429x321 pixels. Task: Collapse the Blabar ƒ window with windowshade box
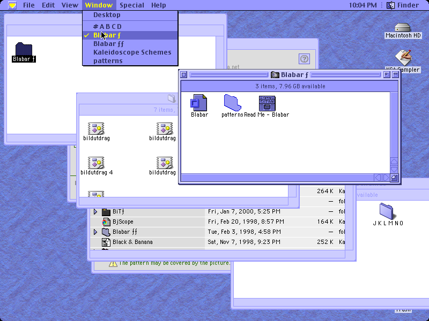395,74
